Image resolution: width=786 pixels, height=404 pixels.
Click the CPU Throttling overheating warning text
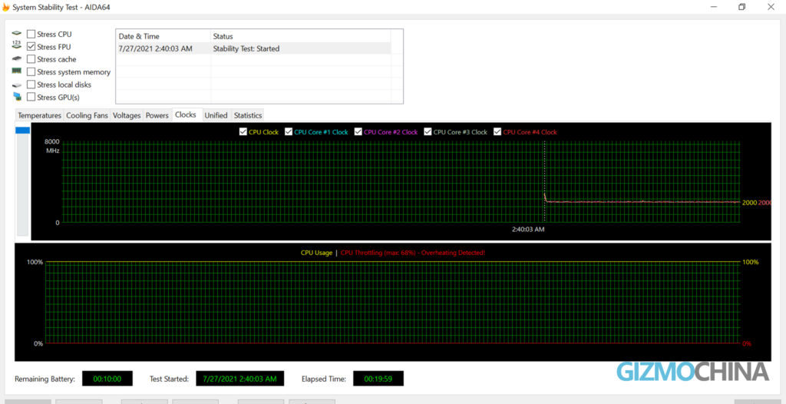pos(413,253)
